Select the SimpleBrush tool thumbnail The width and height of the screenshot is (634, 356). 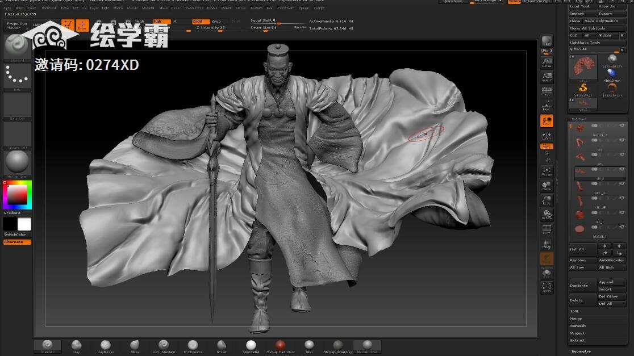click(583, 90)
